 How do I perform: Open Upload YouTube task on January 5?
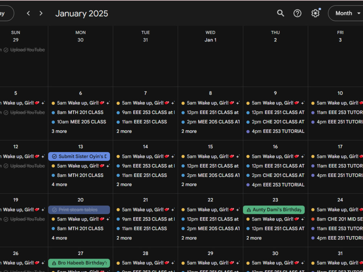[23, 112]
